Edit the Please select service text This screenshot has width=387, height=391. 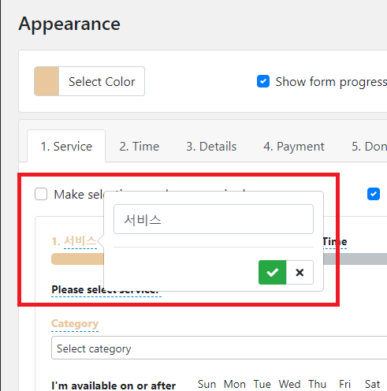pos(106,290)
